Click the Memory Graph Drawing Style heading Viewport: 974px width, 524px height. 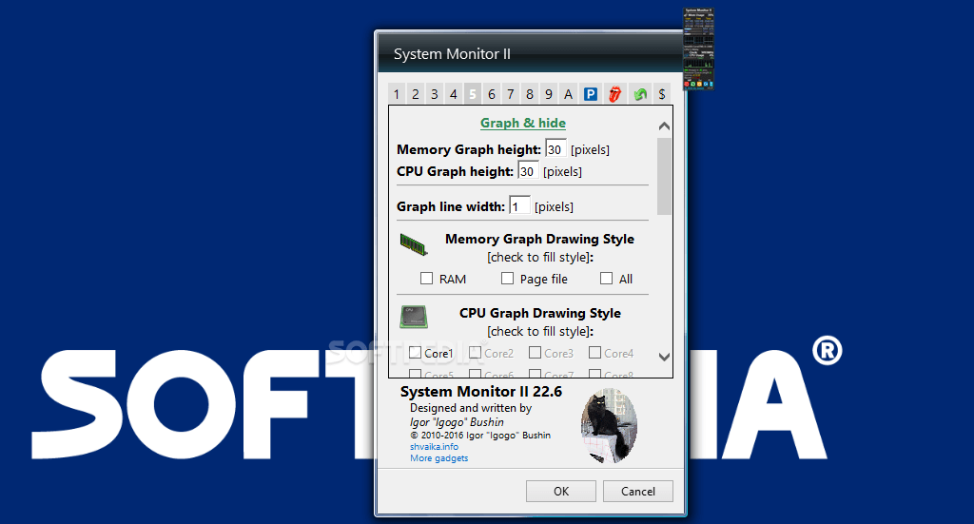click(540, 239)
